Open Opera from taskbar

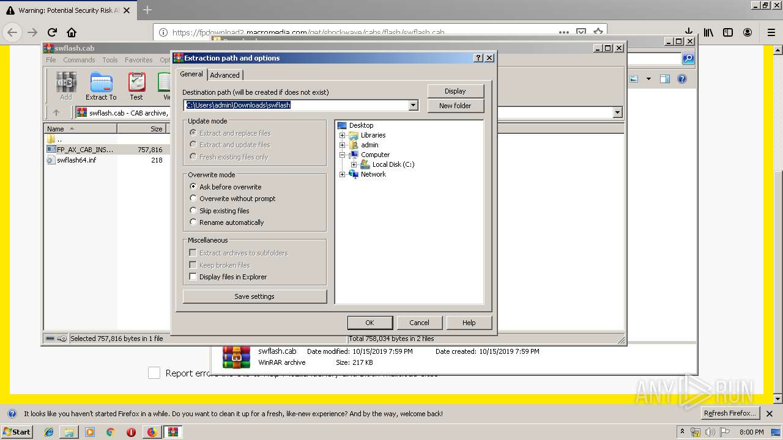click(131, 432)
